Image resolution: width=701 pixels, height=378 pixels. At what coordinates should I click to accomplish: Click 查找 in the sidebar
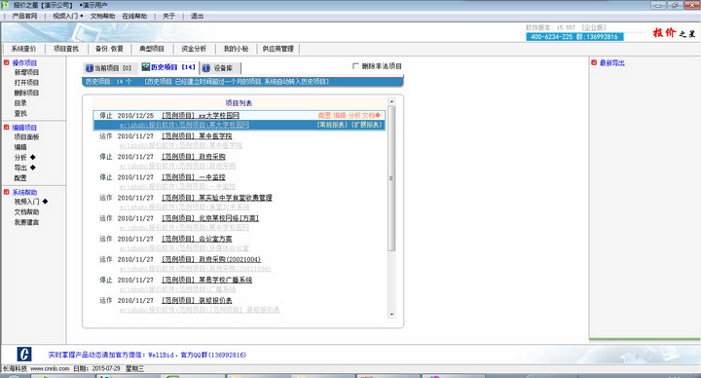click(20, 113)
